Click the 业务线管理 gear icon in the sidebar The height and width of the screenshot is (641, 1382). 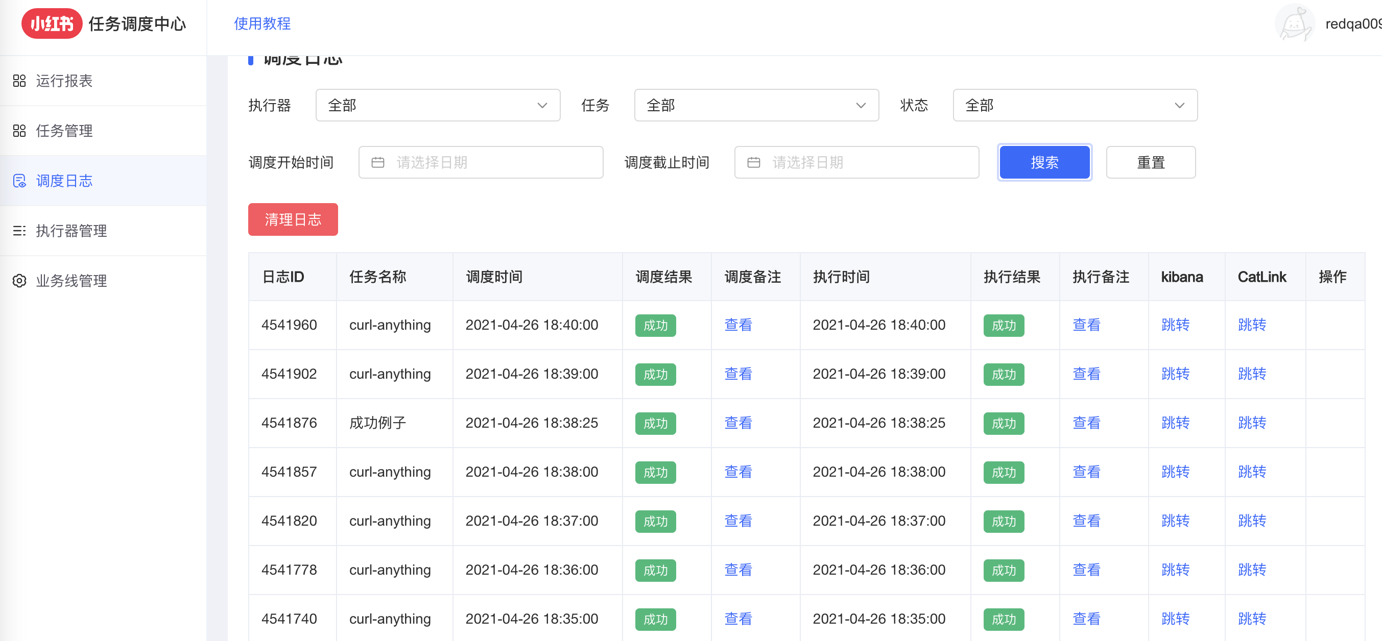(x=19, y=281)
